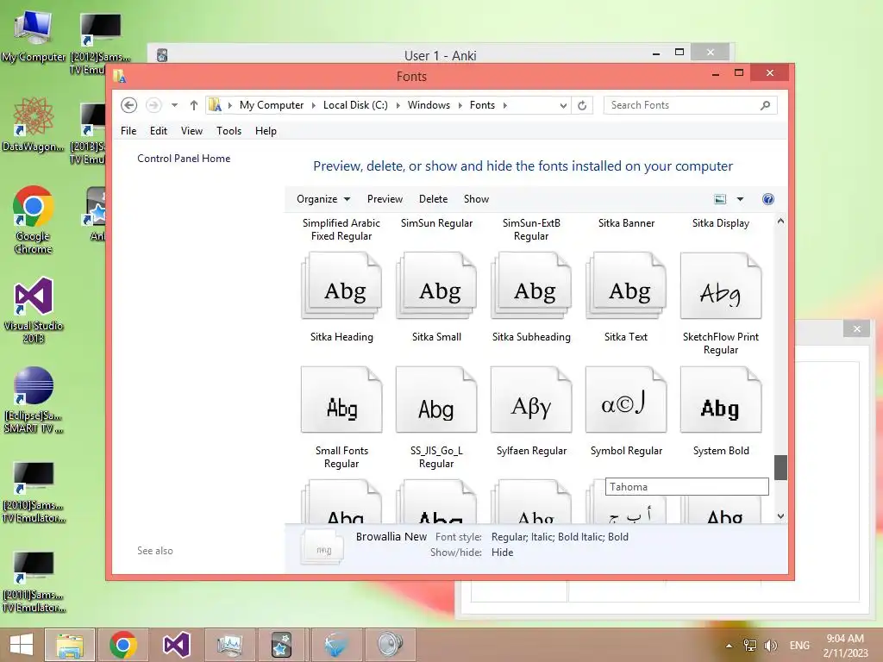This screenshot has width=883, height=662.
Task: Click the network icon in system tray
Action: click(x=750, y=645)
